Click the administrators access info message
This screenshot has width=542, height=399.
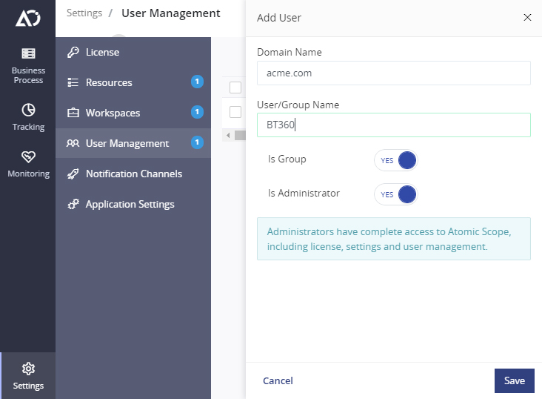[x=394, y=239]
